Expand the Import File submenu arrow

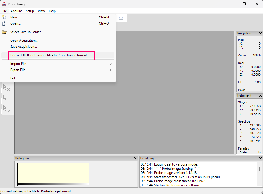tap(111, 64)
